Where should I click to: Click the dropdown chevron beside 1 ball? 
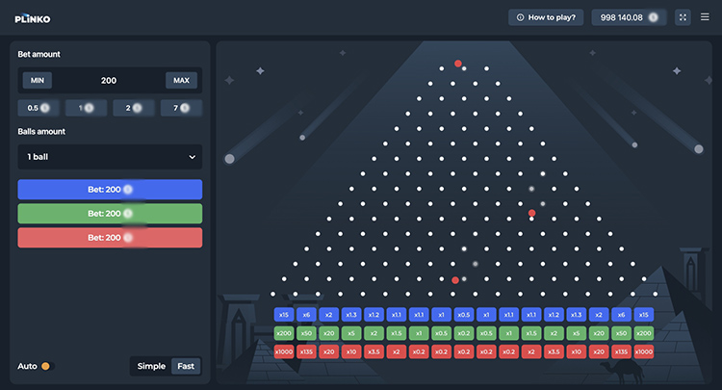[192, 156]
